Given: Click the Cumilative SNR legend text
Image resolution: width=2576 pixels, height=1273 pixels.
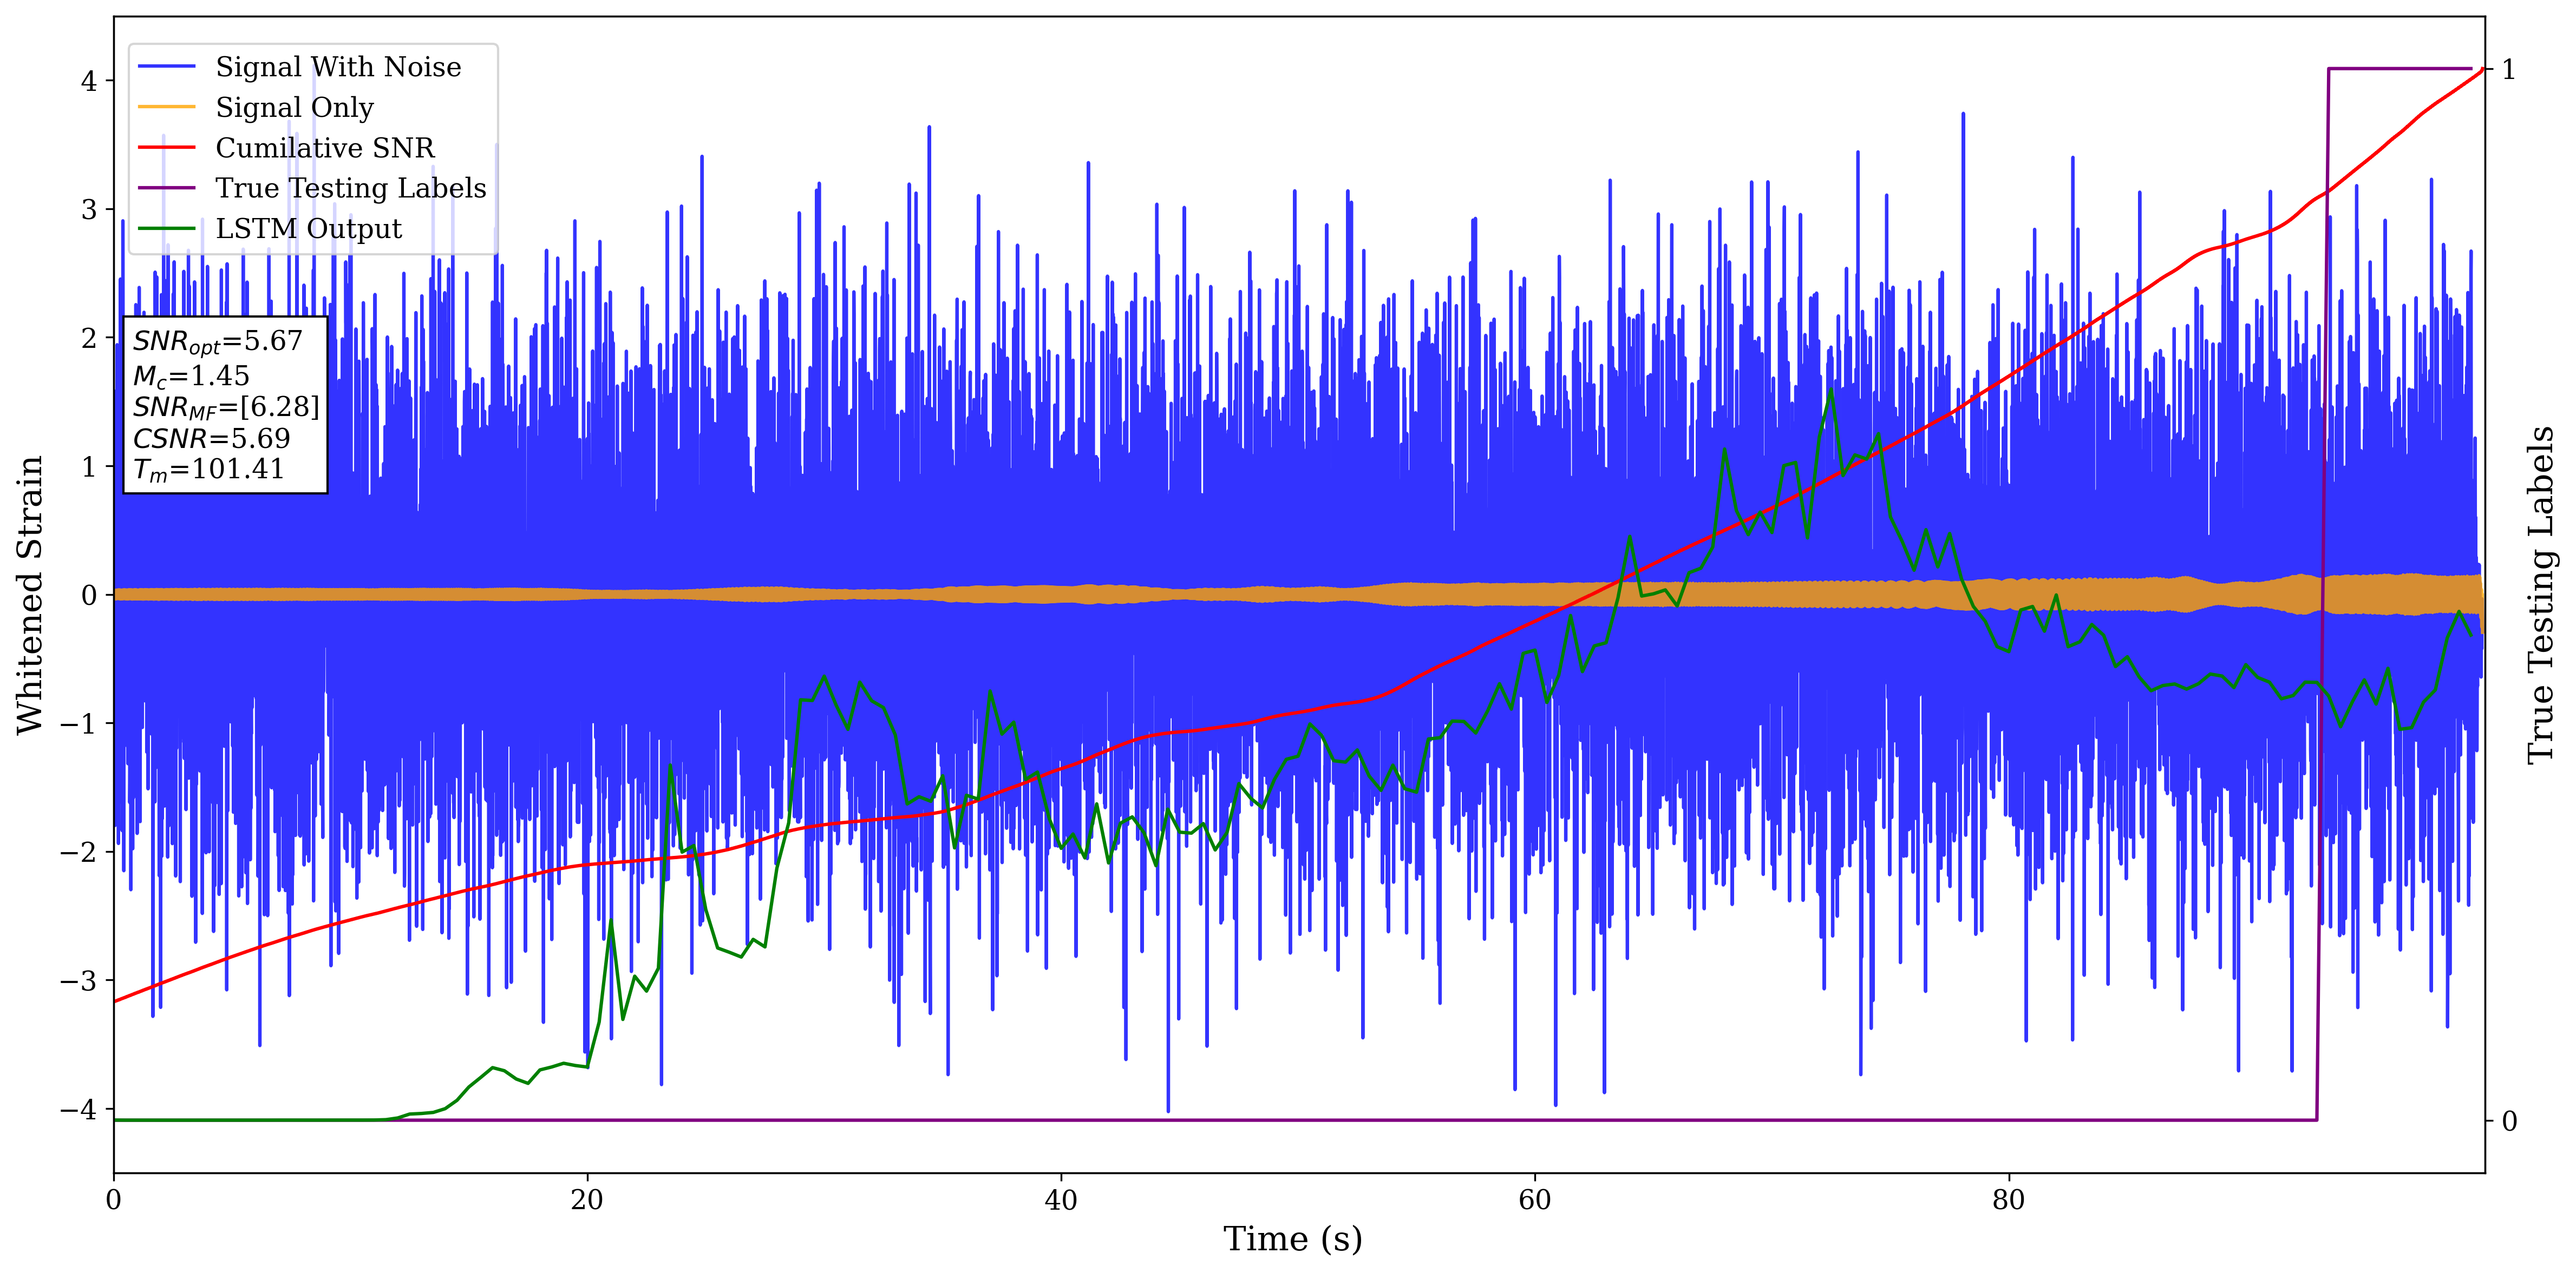Looking at the screenshot, I should click(325, 148).
